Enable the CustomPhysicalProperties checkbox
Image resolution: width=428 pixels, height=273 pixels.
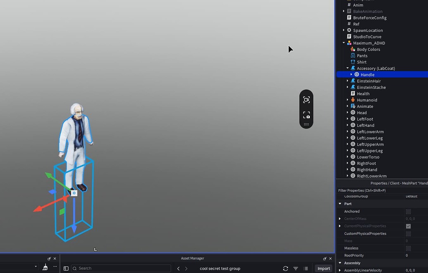(x=408, y=234)
